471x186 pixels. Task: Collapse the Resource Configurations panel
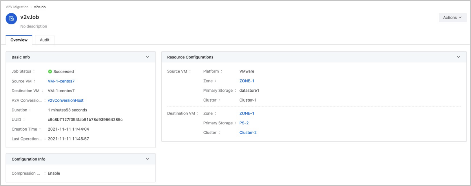click(x=458, y=57)
